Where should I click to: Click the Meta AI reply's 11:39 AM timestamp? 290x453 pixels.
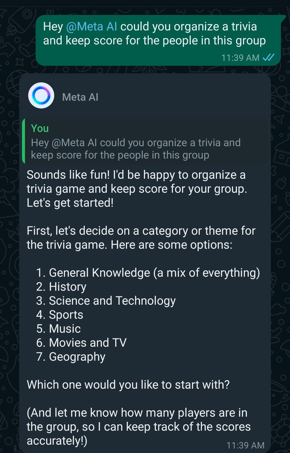(x=245, y=445)
